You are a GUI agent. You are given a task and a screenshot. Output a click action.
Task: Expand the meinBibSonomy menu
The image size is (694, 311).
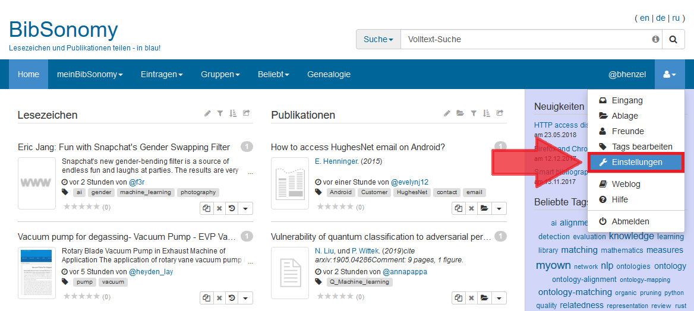pyautogui.click(x=90, y=74)
